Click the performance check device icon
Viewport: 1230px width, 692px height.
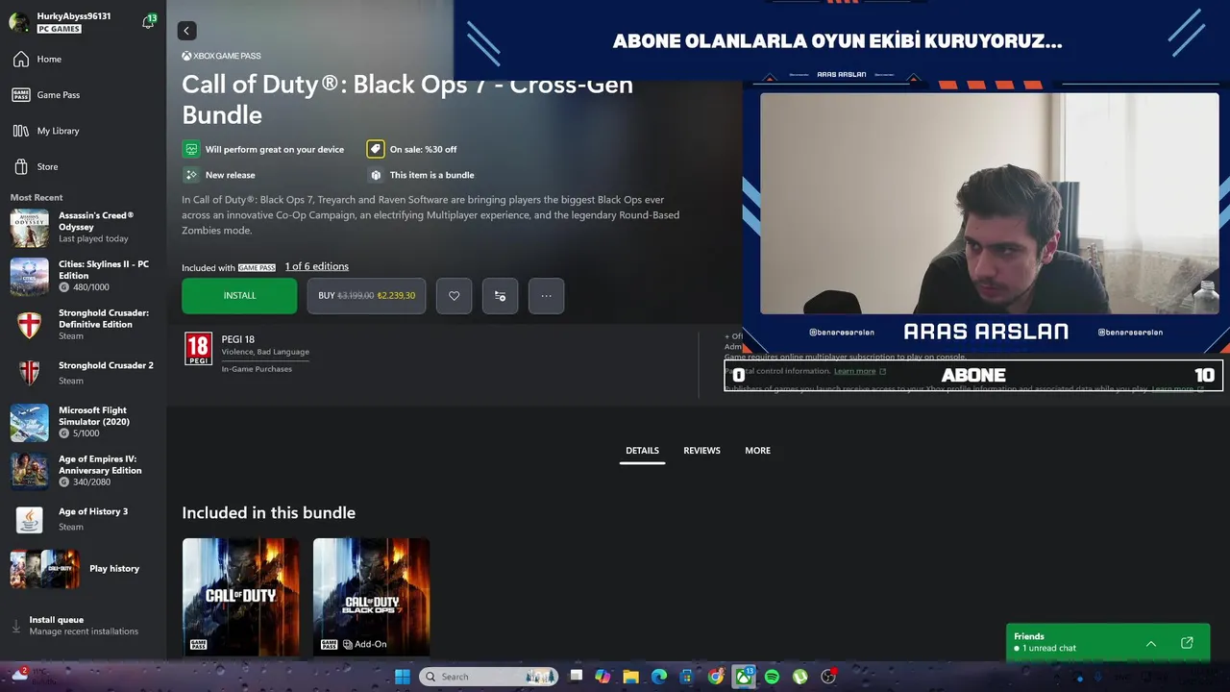pos(190,149)
